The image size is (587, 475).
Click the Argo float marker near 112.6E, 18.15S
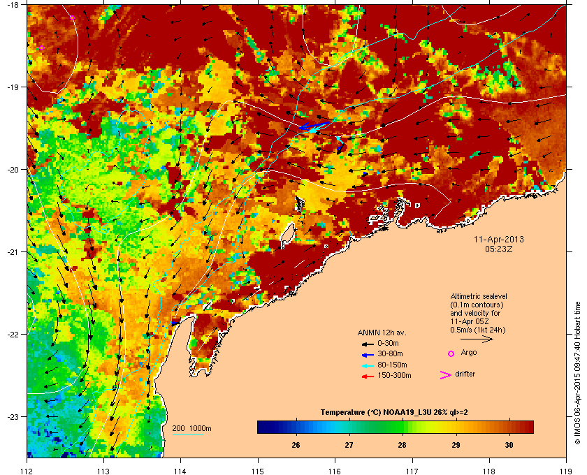point(72,17)
